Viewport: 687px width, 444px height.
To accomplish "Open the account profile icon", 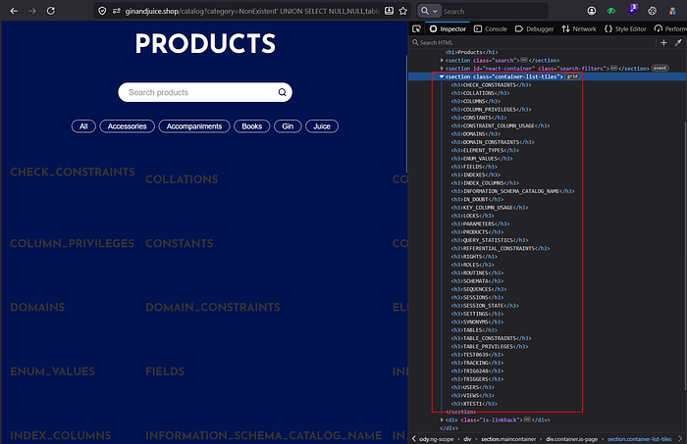I will click(592, 11).
